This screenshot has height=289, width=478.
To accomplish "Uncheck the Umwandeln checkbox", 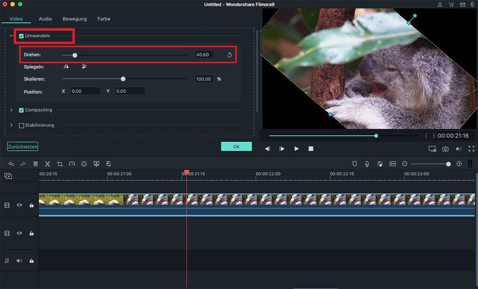I will 22,36.
